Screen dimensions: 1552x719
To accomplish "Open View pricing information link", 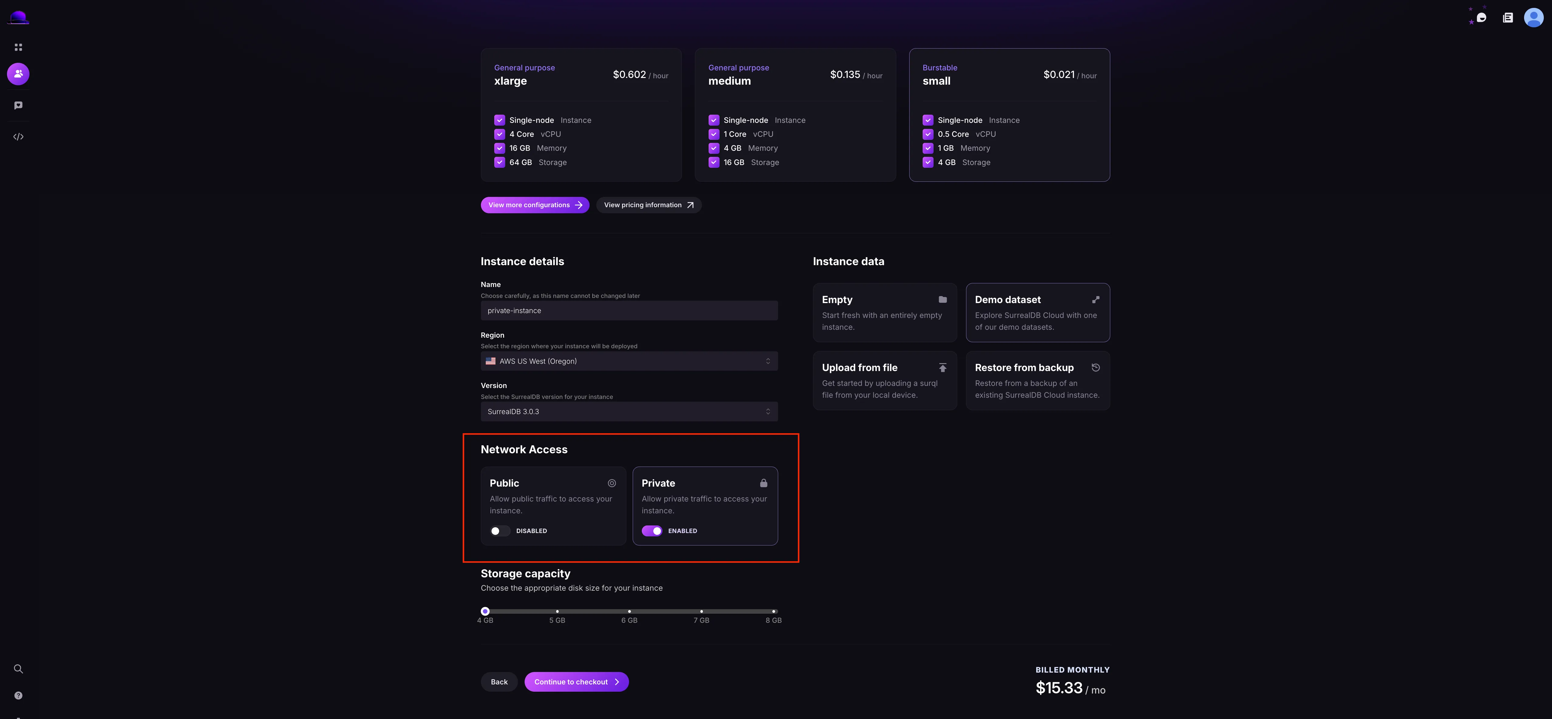I will 648,205.
